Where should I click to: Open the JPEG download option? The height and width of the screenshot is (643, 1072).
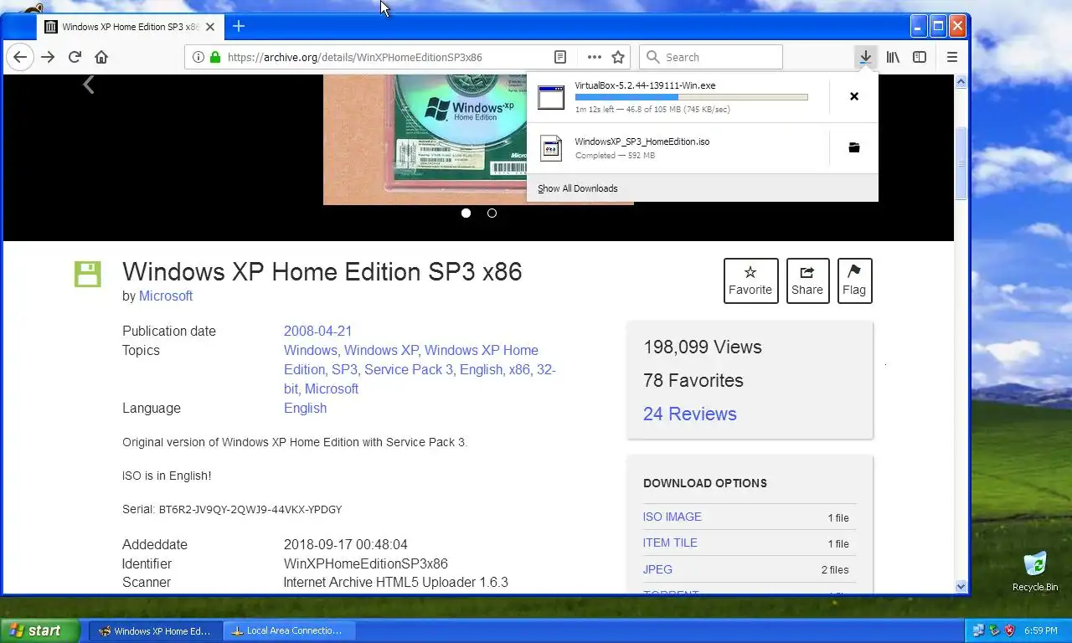(x=657, y=569)
